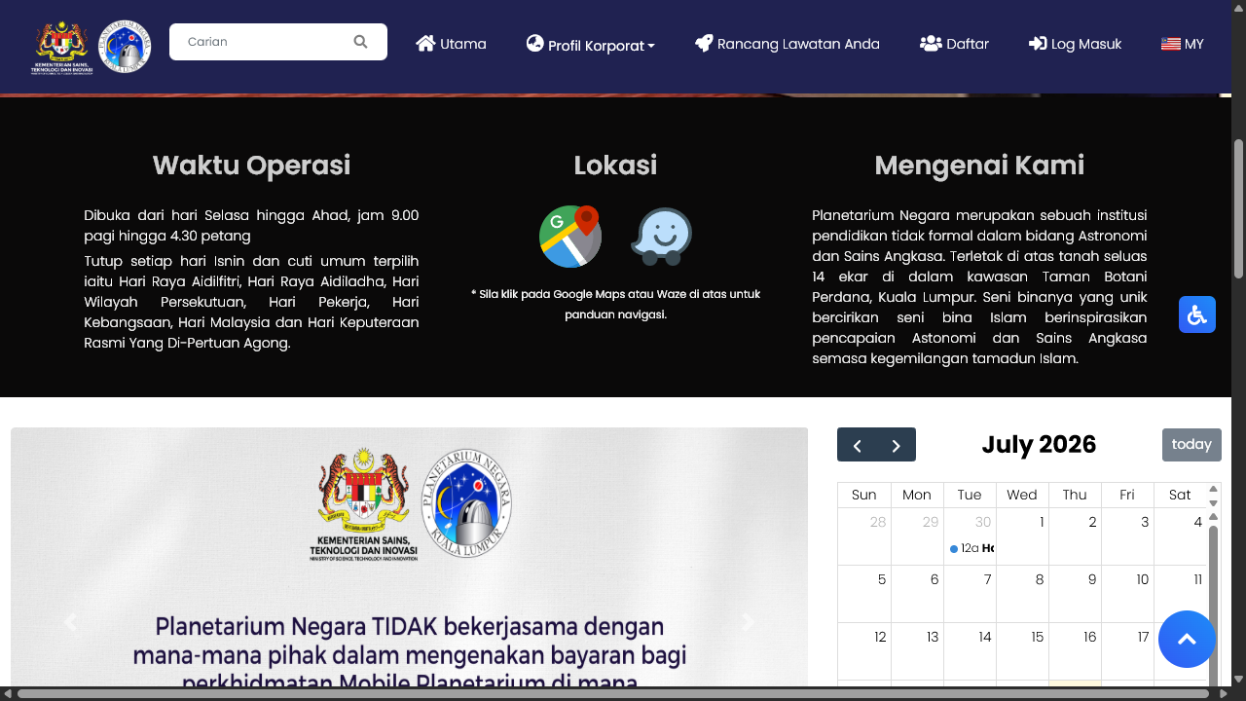The height and width of the screenshot is (701, 1246).
Task: Click the Kementerian Sains ministry crest logo
Action: pos(60,47)
